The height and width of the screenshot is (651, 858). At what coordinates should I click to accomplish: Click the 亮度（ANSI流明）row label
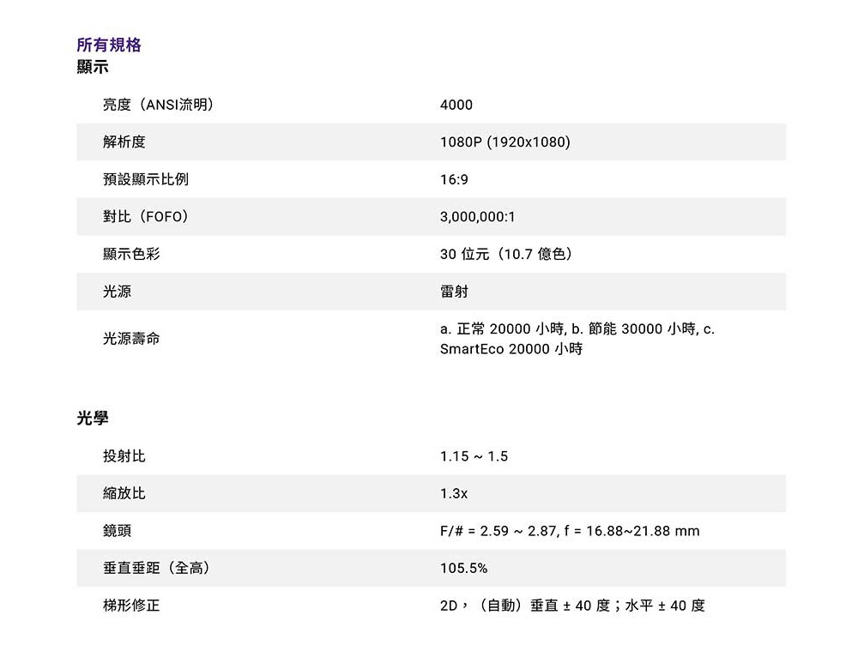click(154, 105)
